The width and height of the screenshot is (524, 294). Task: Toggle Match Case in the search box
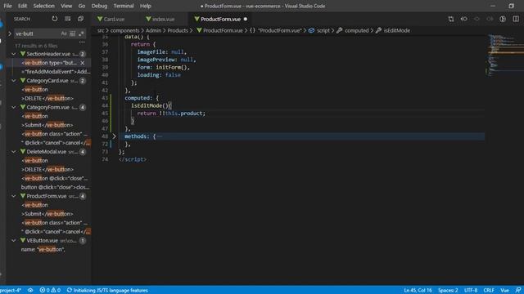(64, 33)
